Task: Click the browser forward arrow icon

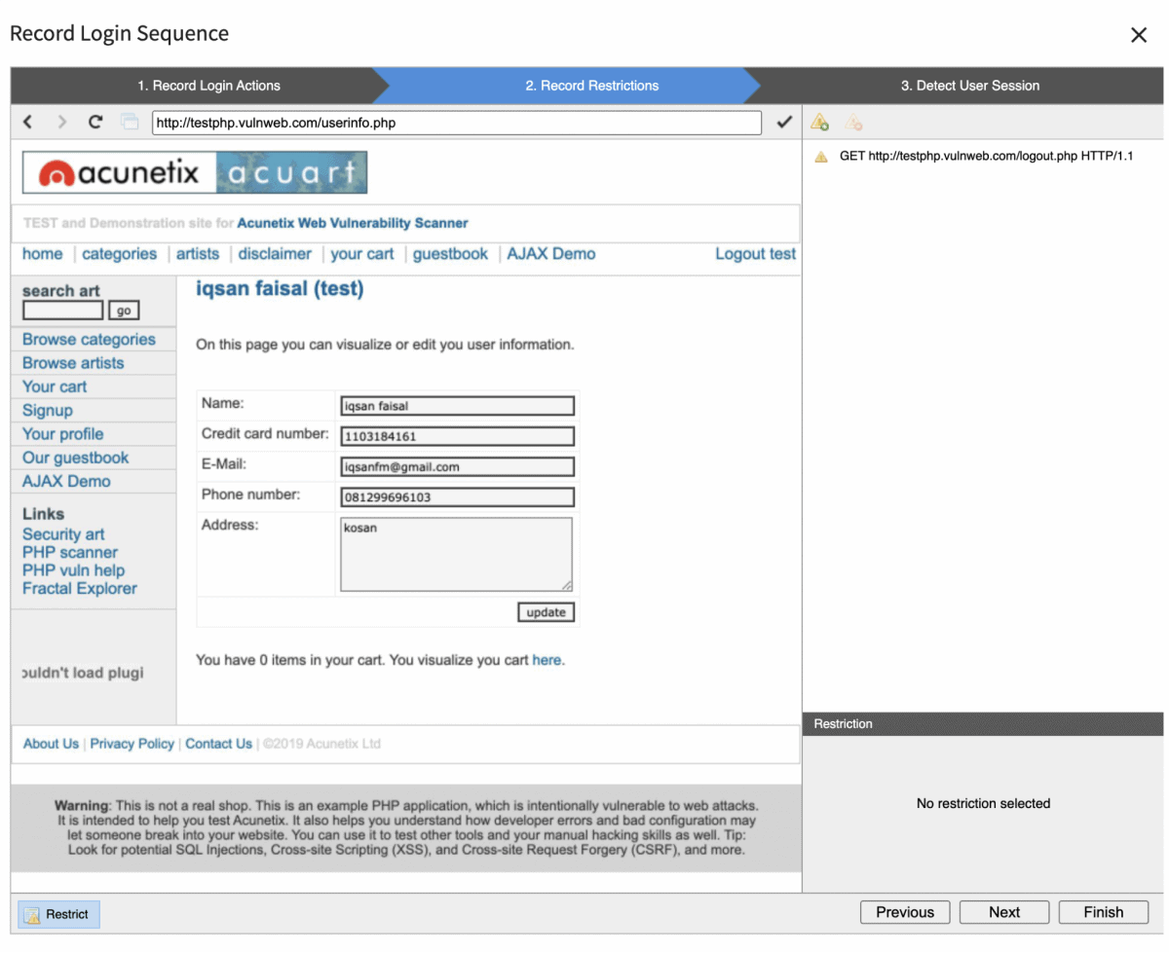Action: coord(62,122)
